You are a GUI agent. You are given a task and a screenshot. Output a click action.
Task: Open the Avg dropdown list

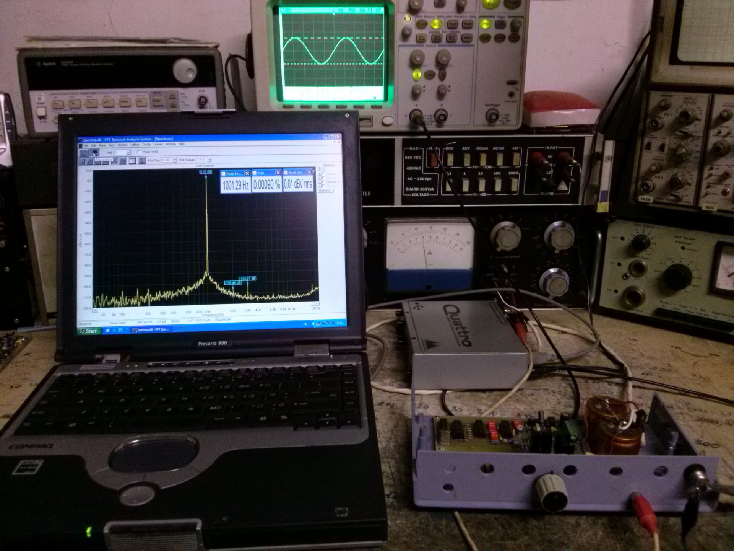point(128,152)
